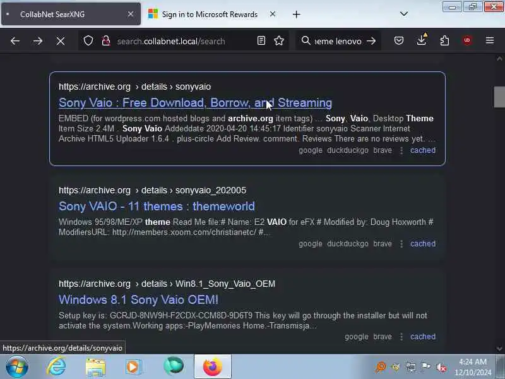This screenshot has height=379, width=505.
Task: Open the tracking protection shield icon
Action: [88, 41]
